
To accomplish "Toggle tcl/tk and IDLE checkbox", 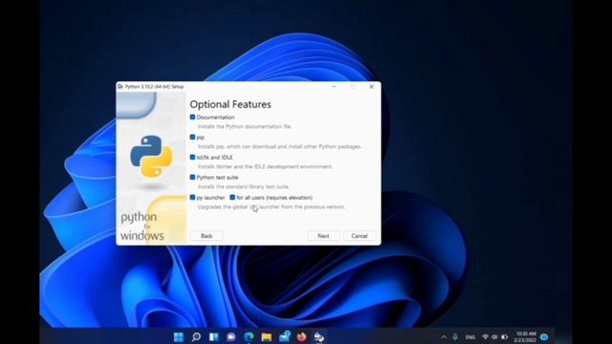I will pyautogui.click(x=192, y=157).
